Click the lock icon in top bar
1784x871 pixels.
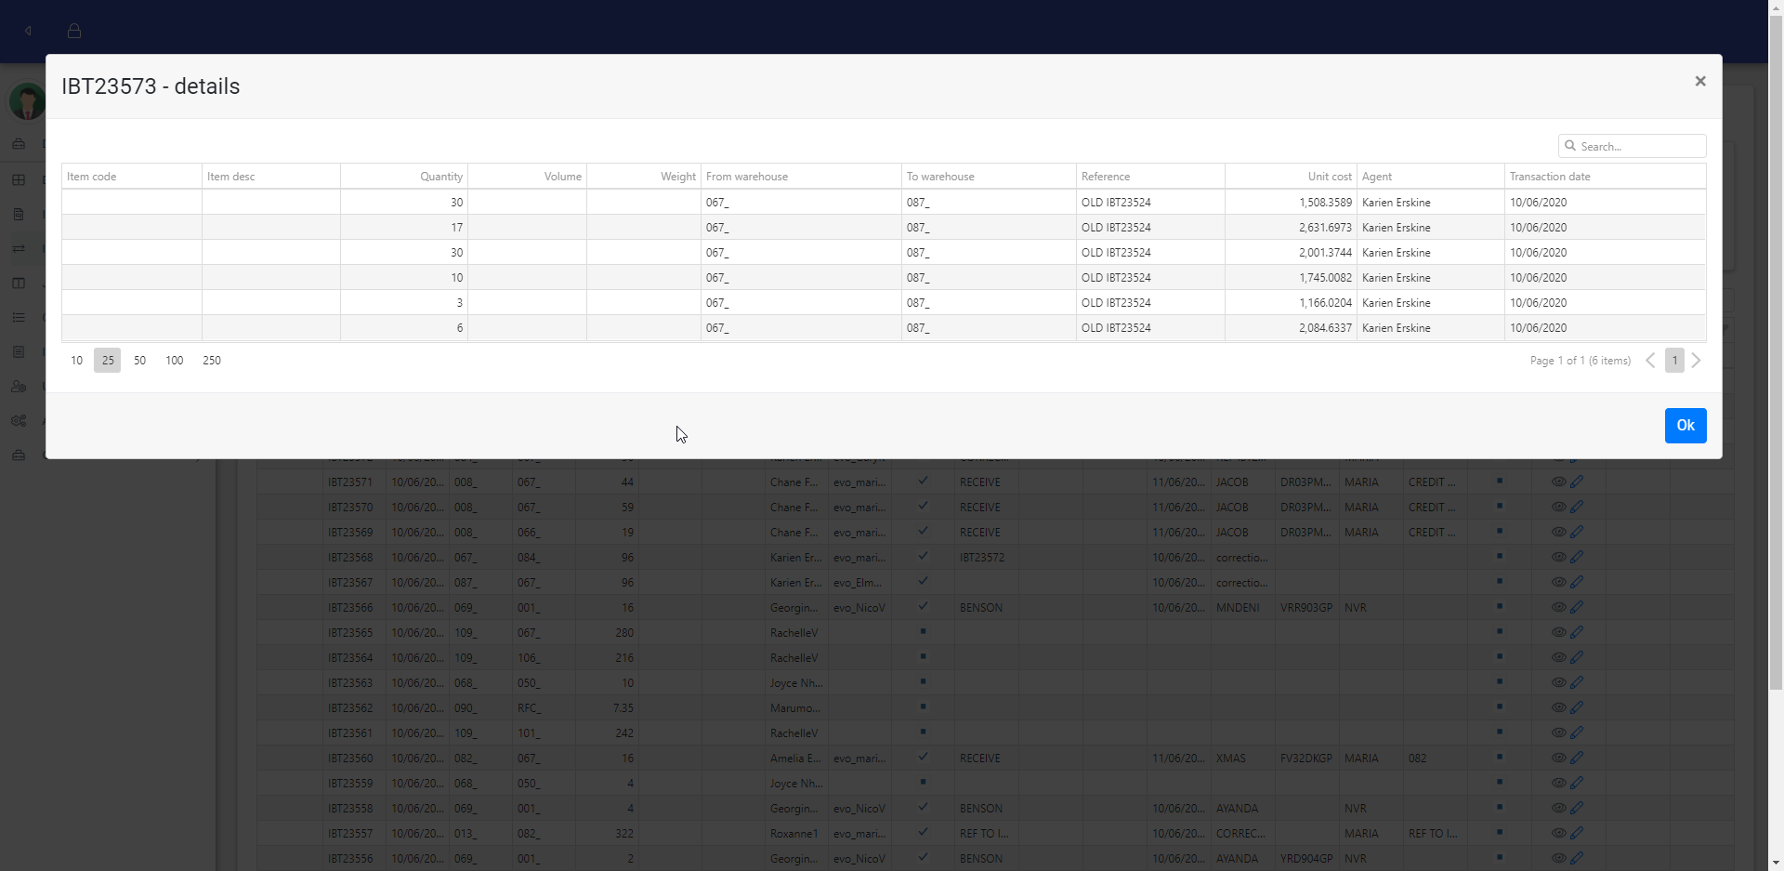pyautogui.click(x=74, y=31)
